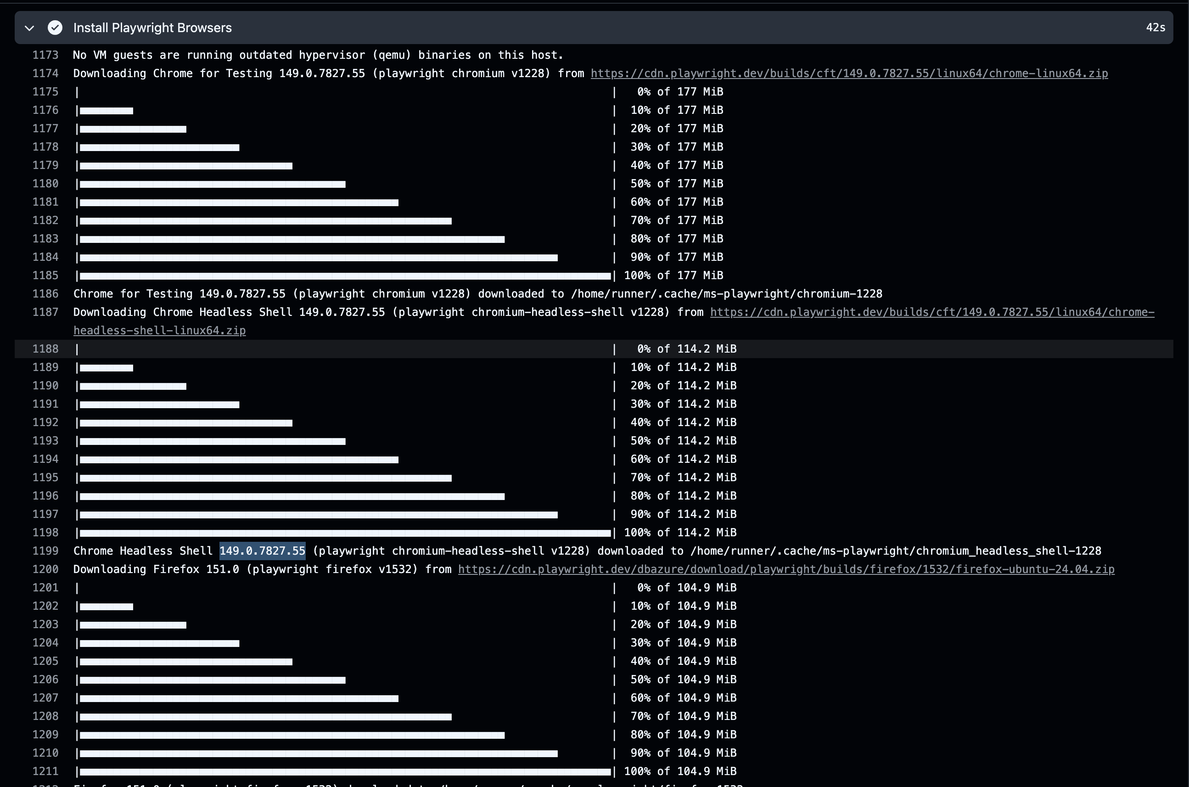This screenshot has width=1189, height=787.
Task: Click the Install Playwright Browsers step title
Action: [x=152, y=28]
